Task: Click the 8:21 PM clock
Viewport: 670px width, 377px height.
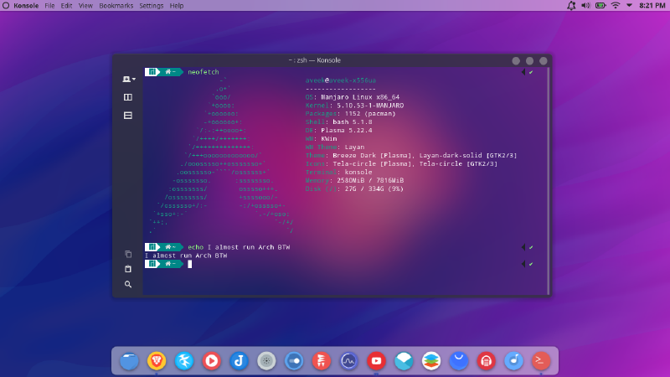Action: point(652,6)
